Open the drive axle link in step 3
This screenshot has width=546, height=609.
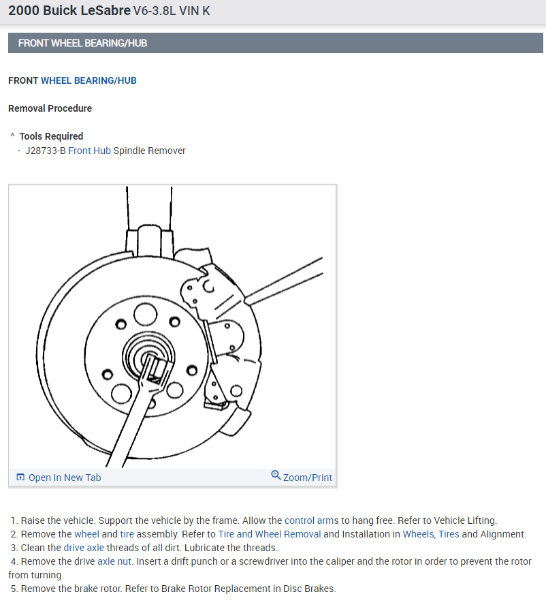click(x=84, y=548)
